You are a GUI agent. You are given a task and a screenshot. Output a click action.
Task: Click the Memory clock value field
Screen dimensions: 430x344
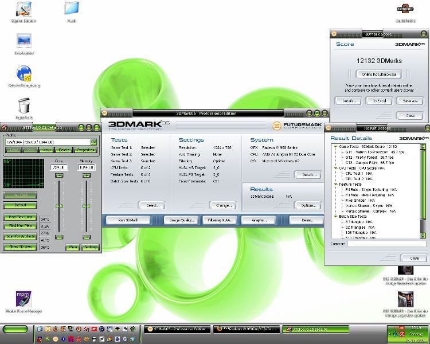tap(86, 167)
